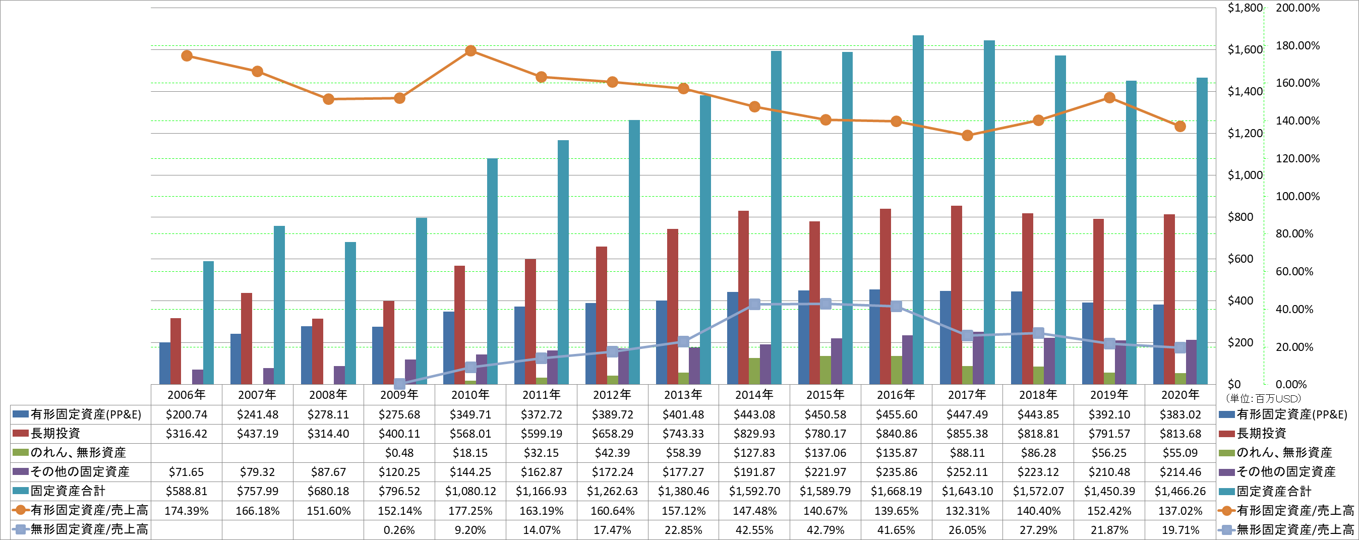Select the $1,800 axis label
The height and width of the screenshot is (540, 1359).
click(1245, 8)
